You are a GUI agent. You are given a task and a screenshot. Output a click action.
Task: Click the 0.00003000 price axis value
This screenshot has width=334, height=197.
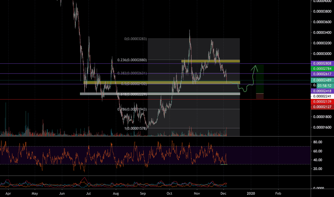tap(322, 54)
